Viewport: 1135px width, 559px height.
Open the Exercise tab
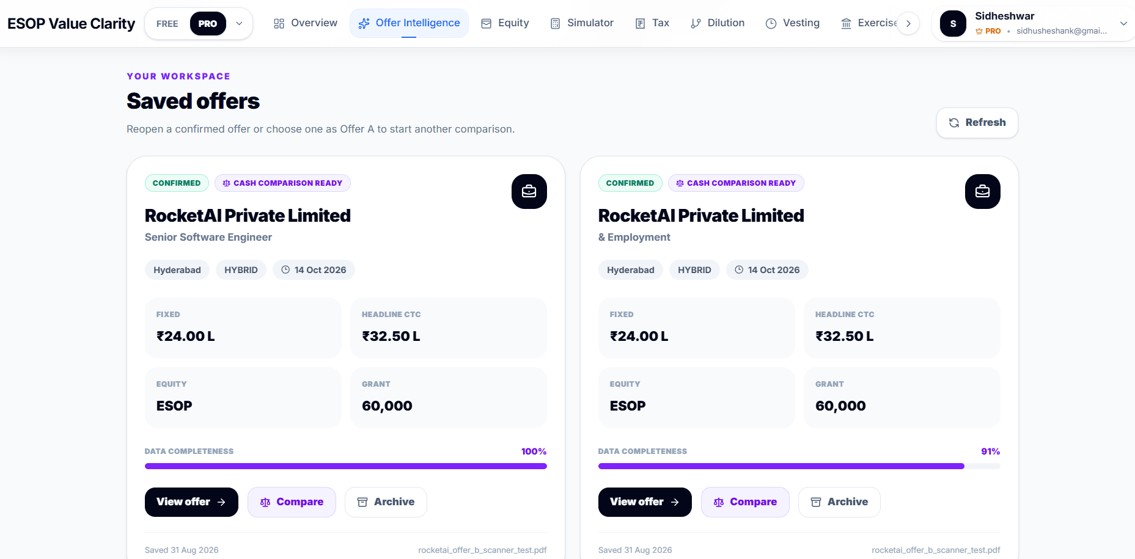tap(869, 23)
